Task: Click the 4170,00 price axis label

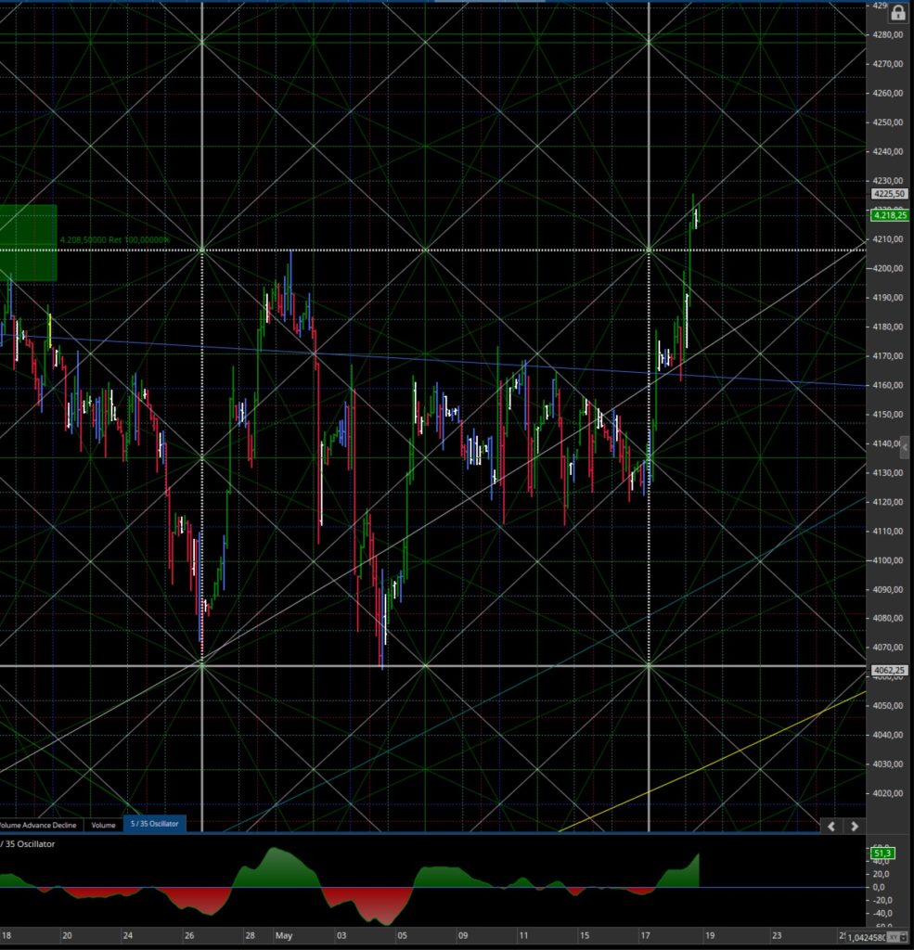Action: pos(888,355)
